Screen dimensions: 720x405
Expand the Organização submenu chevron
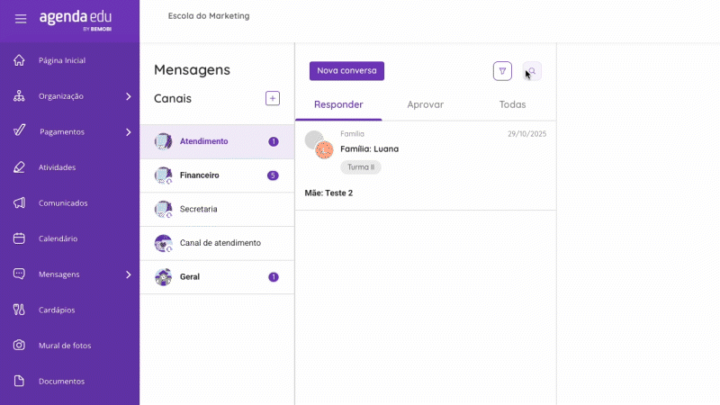(x=129, y=96)
